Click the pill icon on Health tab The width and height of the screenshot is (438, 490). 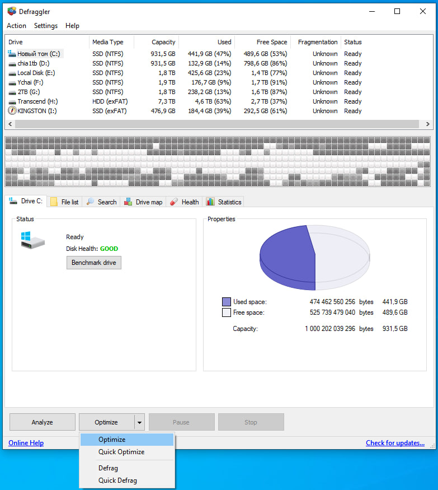coord(174,202)
